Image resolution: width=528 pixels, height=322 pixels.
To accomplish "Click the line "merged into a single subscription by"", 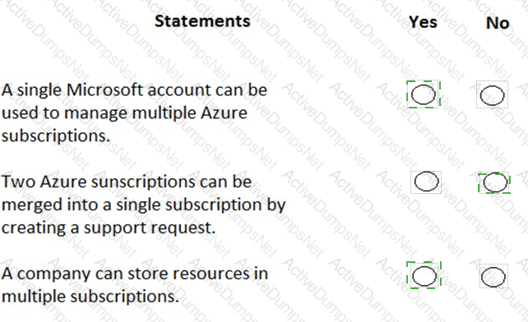I will point(143,205).
